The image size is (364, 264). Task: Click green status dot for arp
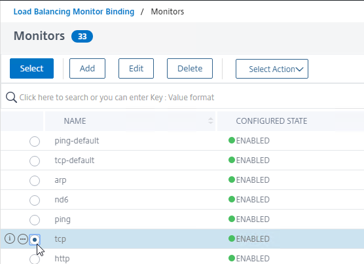[x=232, y=179]
